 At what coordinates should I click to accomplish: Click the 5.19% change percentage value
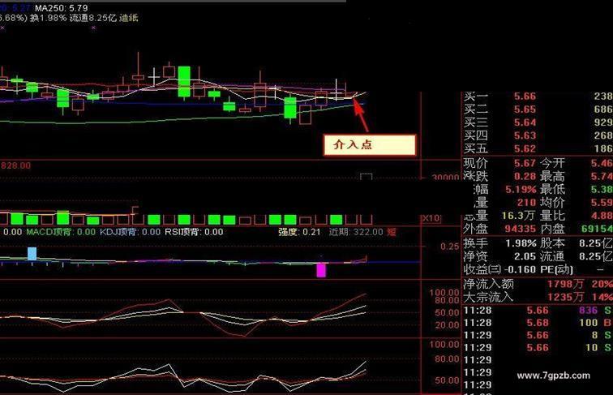pos(521,190)
